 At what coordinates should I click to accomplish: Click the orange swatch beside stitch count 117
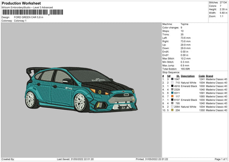tap(173, 96)
